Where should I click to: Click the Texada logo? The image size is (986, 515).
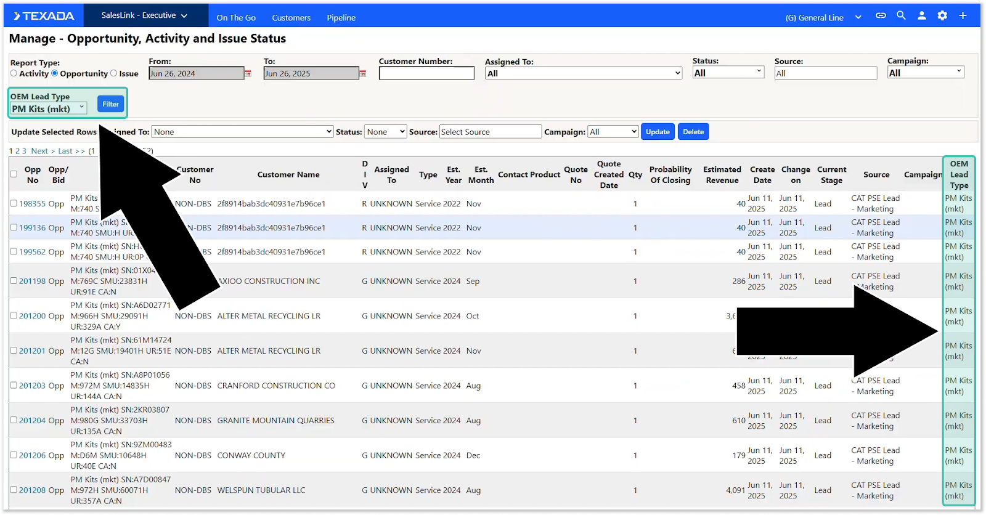pos(44,16)
